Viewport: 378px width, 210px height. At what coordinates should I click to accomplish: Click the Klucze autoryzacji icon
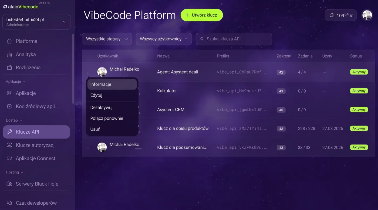(x=9, y=145)
